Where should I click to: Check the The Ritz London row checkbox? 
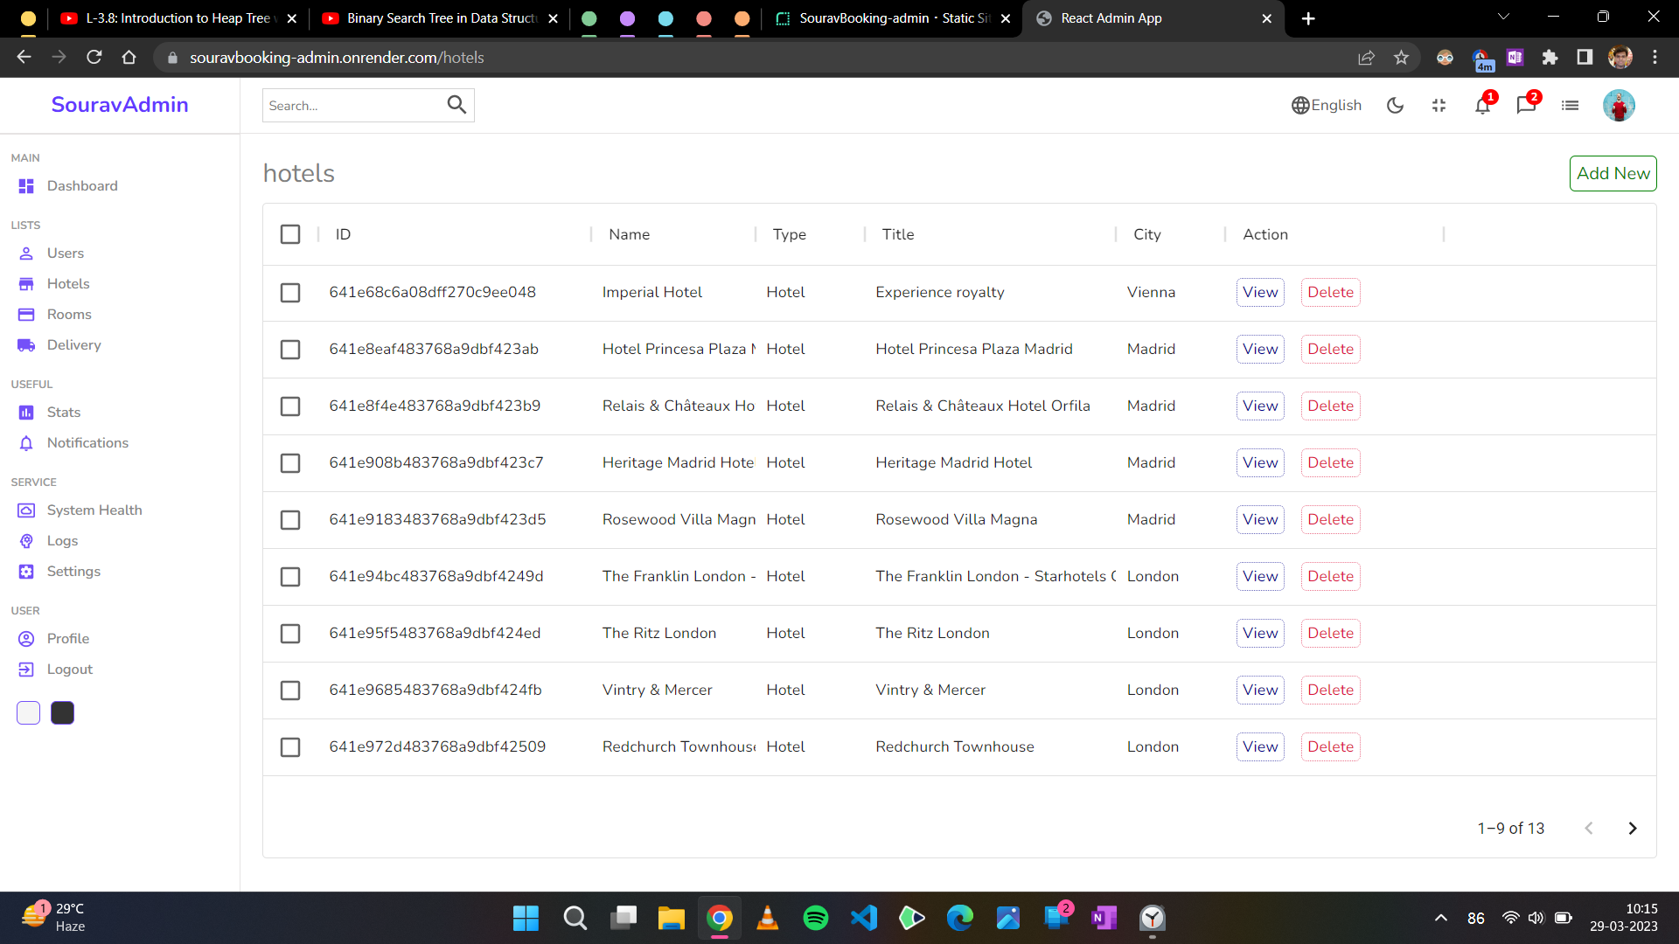[x=290, y=633]
